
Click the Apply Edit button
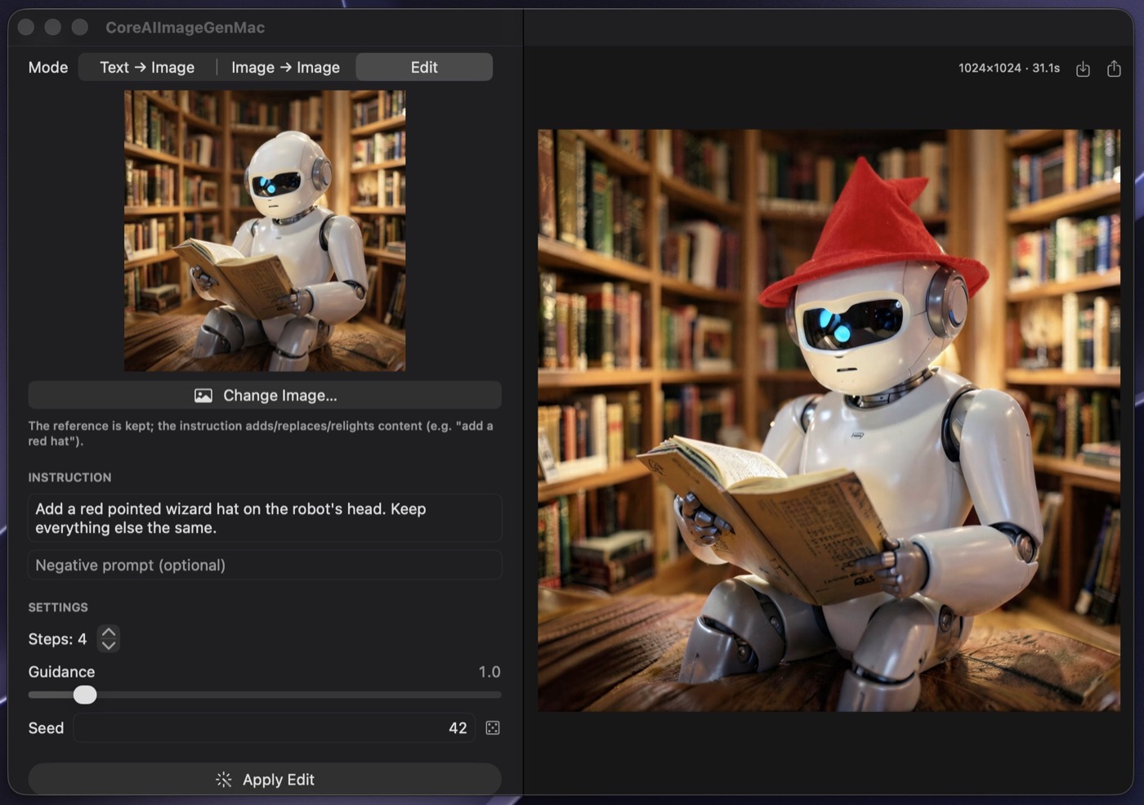pos(265,780)
